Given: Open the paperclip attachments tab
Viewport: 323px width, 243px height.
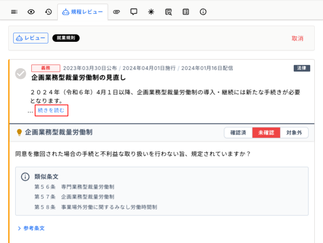Looking at the screenshot, I should [117, 12].
